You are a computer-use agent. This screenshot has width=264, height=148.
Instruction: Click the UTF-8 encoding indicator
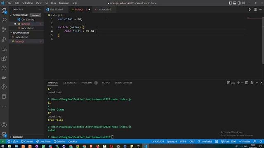tap(183, 141)
